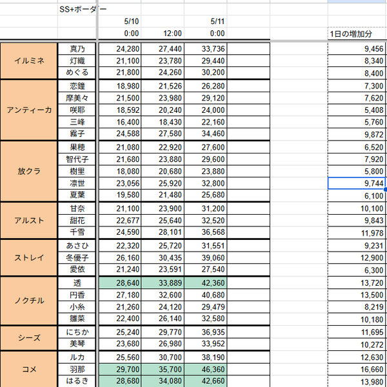Select green cell 42,360 in 透 row
This screenshot has height=387, width=387.
205,283
